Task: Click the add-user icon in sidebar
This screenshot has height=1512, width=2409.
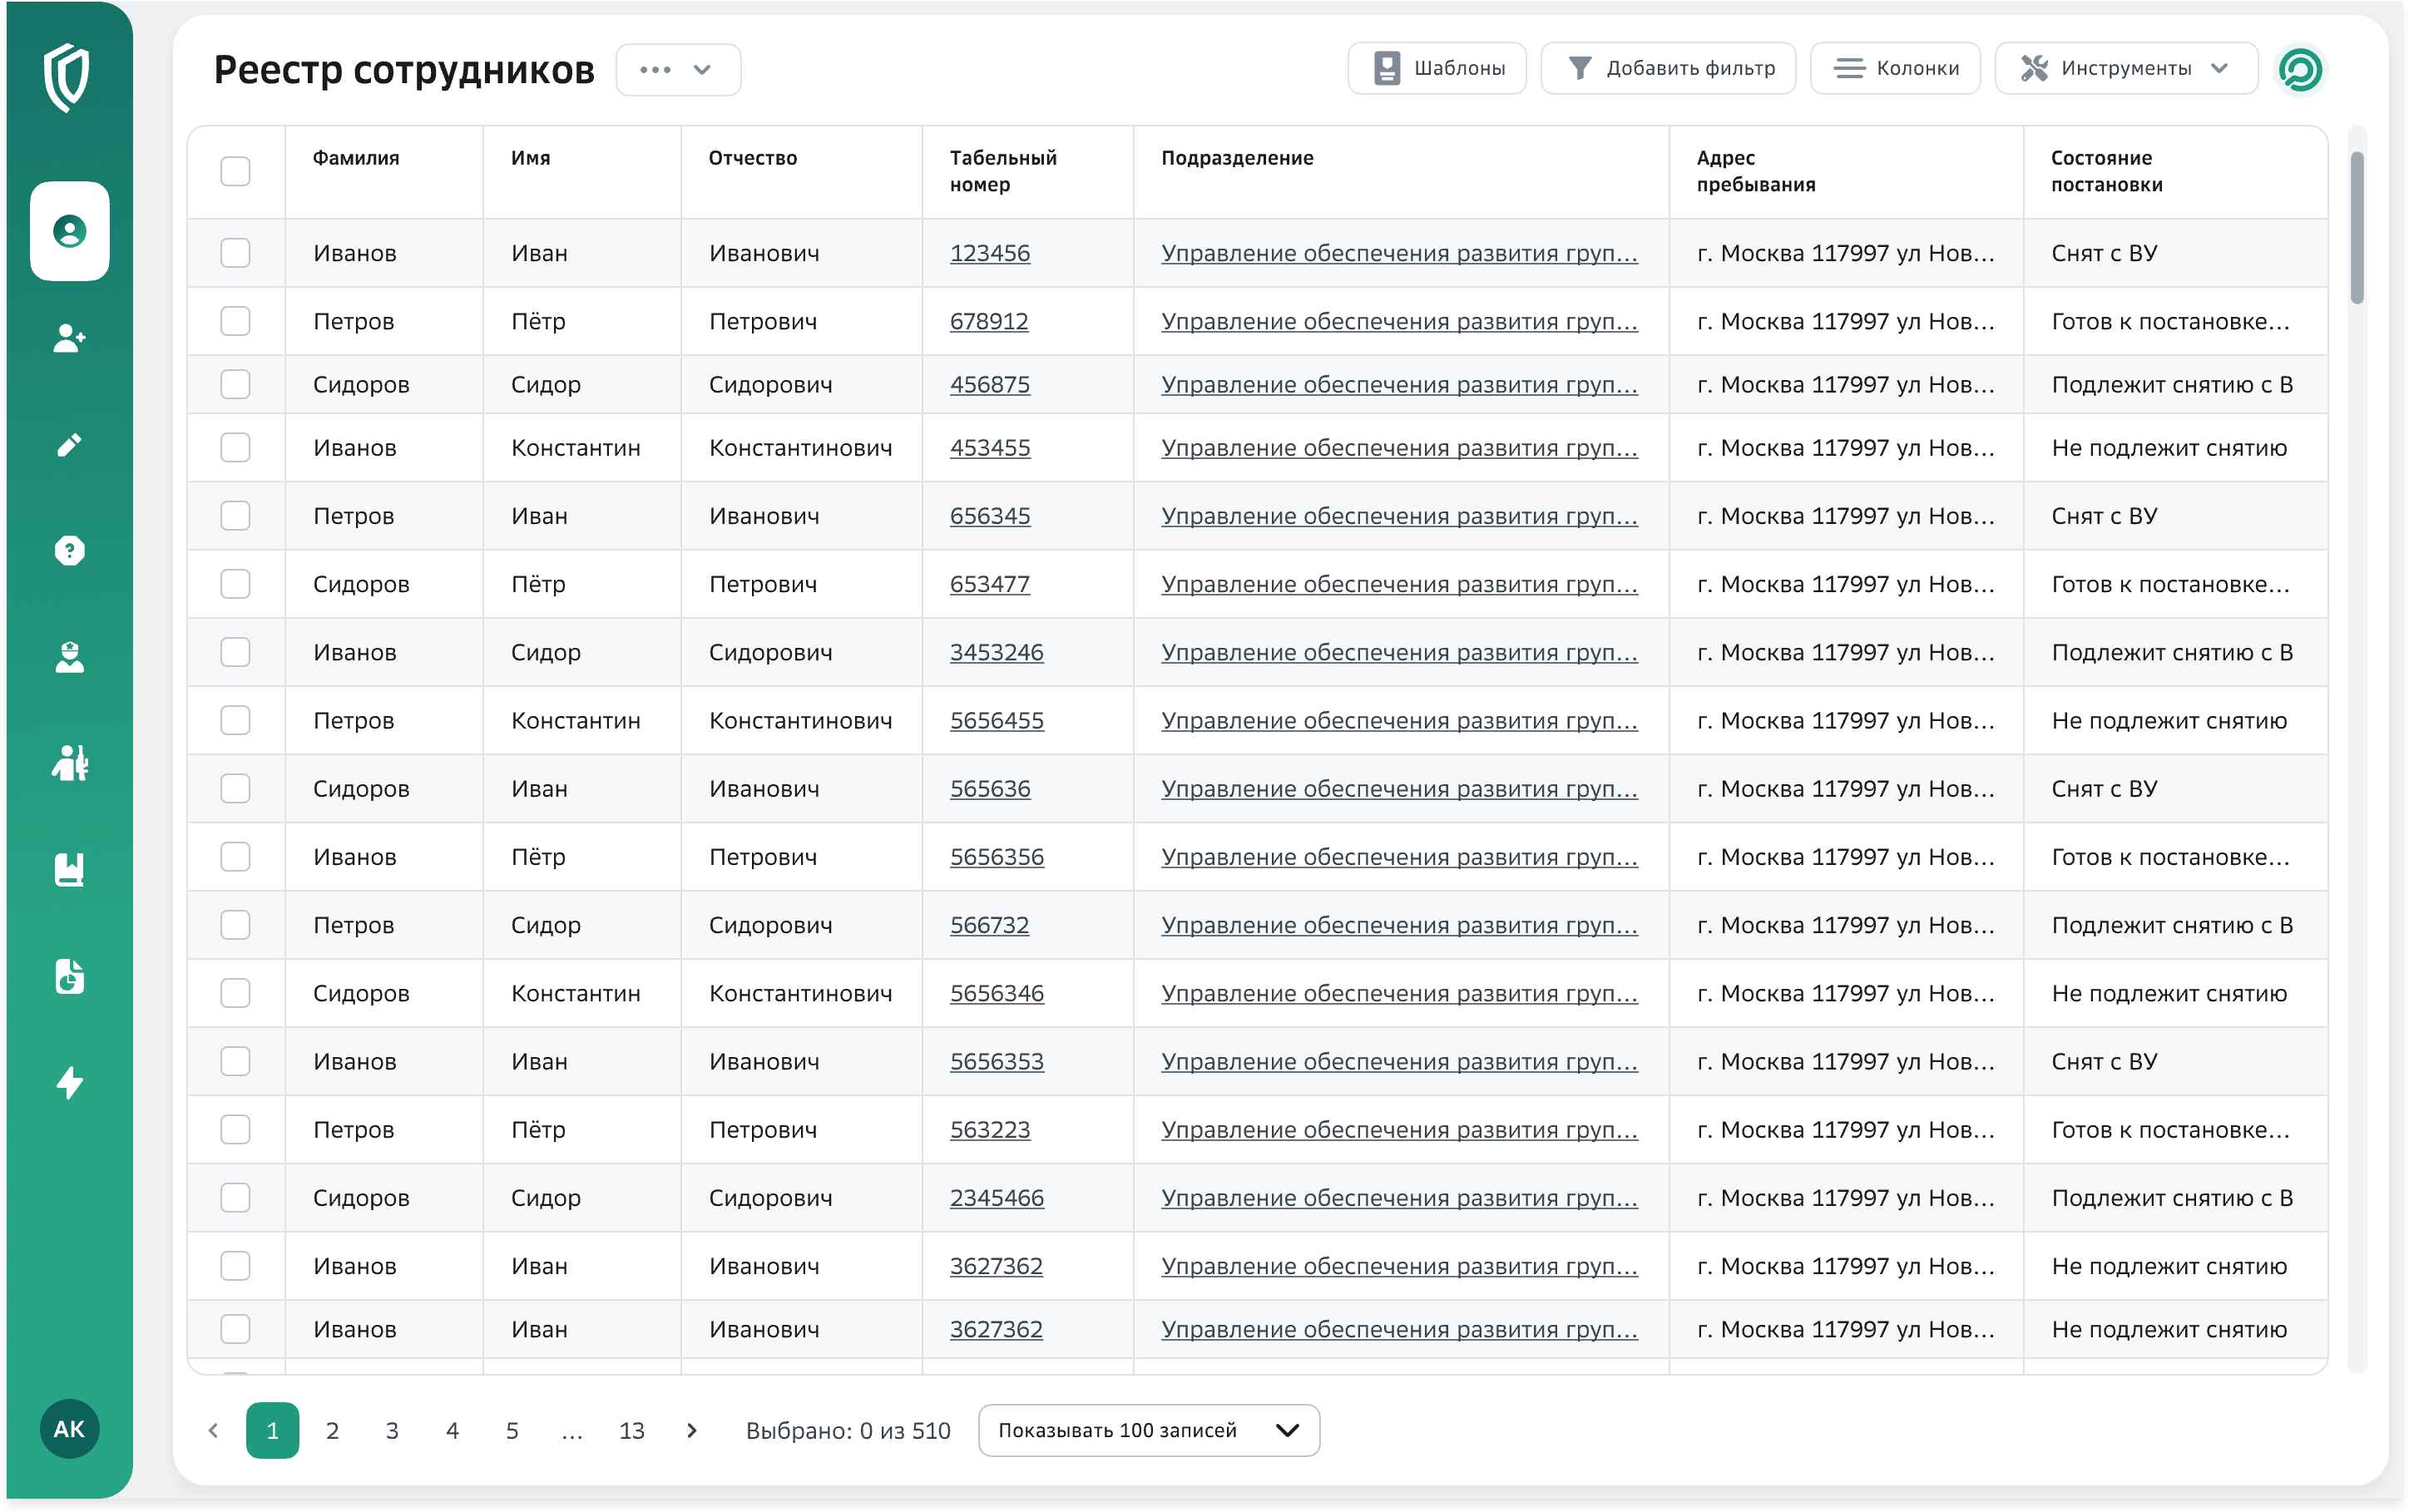Action: pos(69,338)
